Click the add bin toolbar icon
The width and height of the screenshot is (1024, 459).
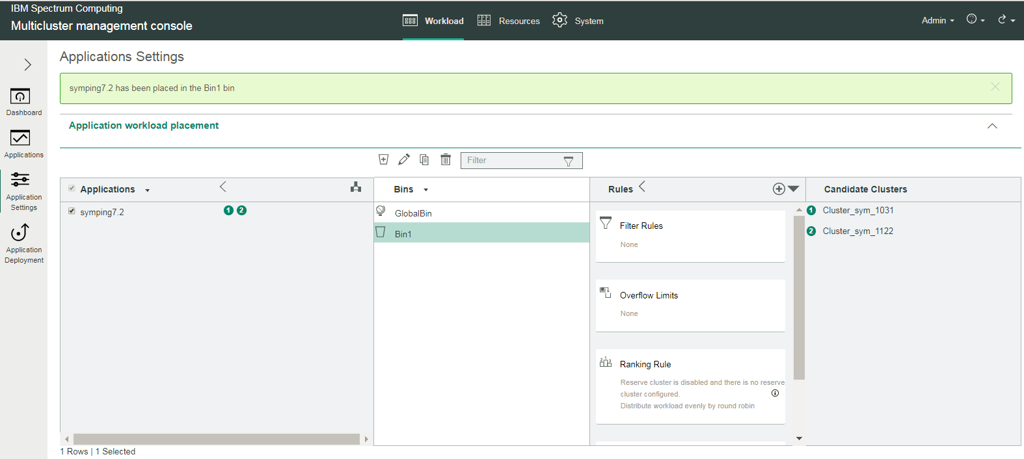point(384,159)
